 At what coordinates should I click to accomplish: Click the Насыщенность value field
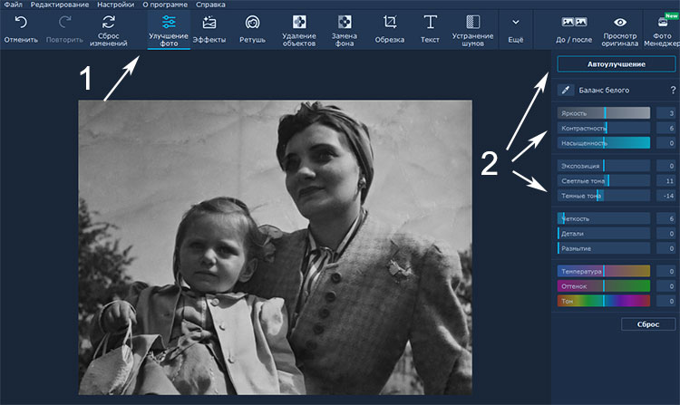click(x=665, y=142)
